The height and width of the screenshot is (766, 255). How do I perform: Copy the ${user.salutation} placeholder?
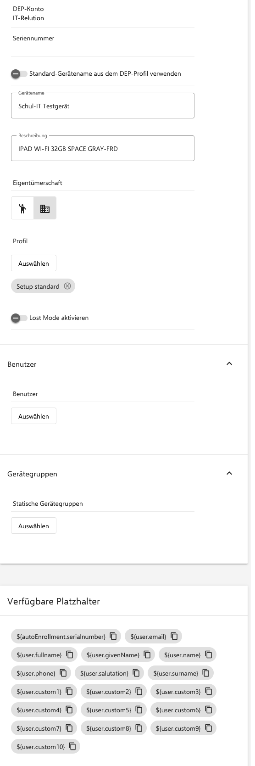136,673
